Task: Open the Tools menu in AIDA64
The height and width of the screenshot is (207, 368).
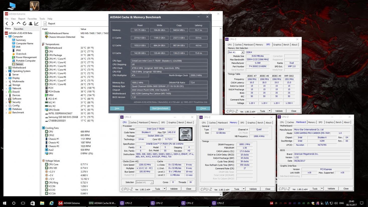Action: pyautogui.click(x=42, y=19)
